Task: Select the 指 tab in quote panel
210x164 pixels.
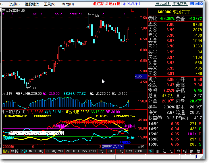Action: coord(185,151)
